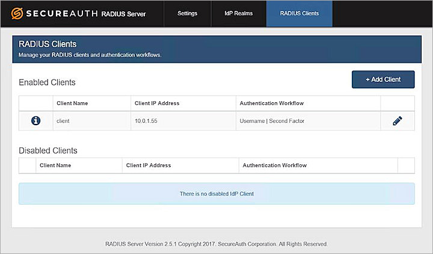Switch to the IdP Realms tab

click(x=239, y=13)
